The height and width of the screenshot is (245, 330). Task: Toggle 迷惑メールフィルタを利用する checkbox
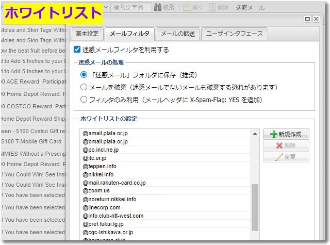tap(77, 50)
